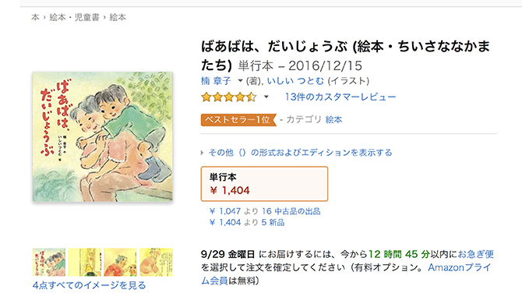Go to 本 breadcrumb
This screenshot has width=522, height=293.
[35, 17]
